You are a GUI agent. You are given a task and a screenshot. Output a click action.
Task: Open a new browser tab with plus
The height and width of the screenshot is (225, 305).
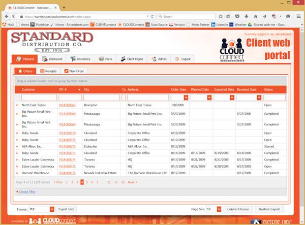(64, 8)
